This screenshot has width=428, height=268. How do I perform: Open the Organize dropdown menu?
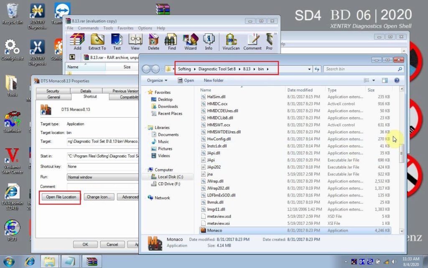(157, 80)
